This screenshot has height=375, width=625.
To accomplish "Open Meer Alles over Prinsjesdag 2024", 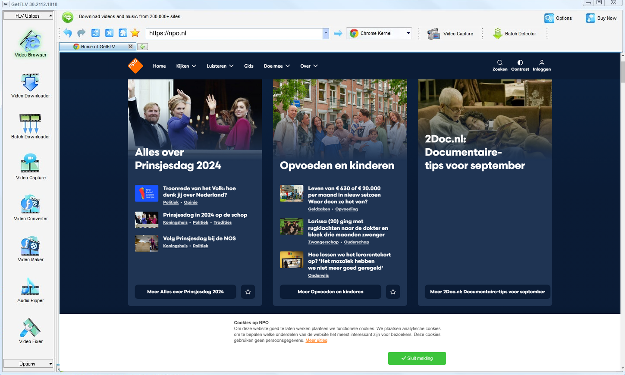I will 185,292.
